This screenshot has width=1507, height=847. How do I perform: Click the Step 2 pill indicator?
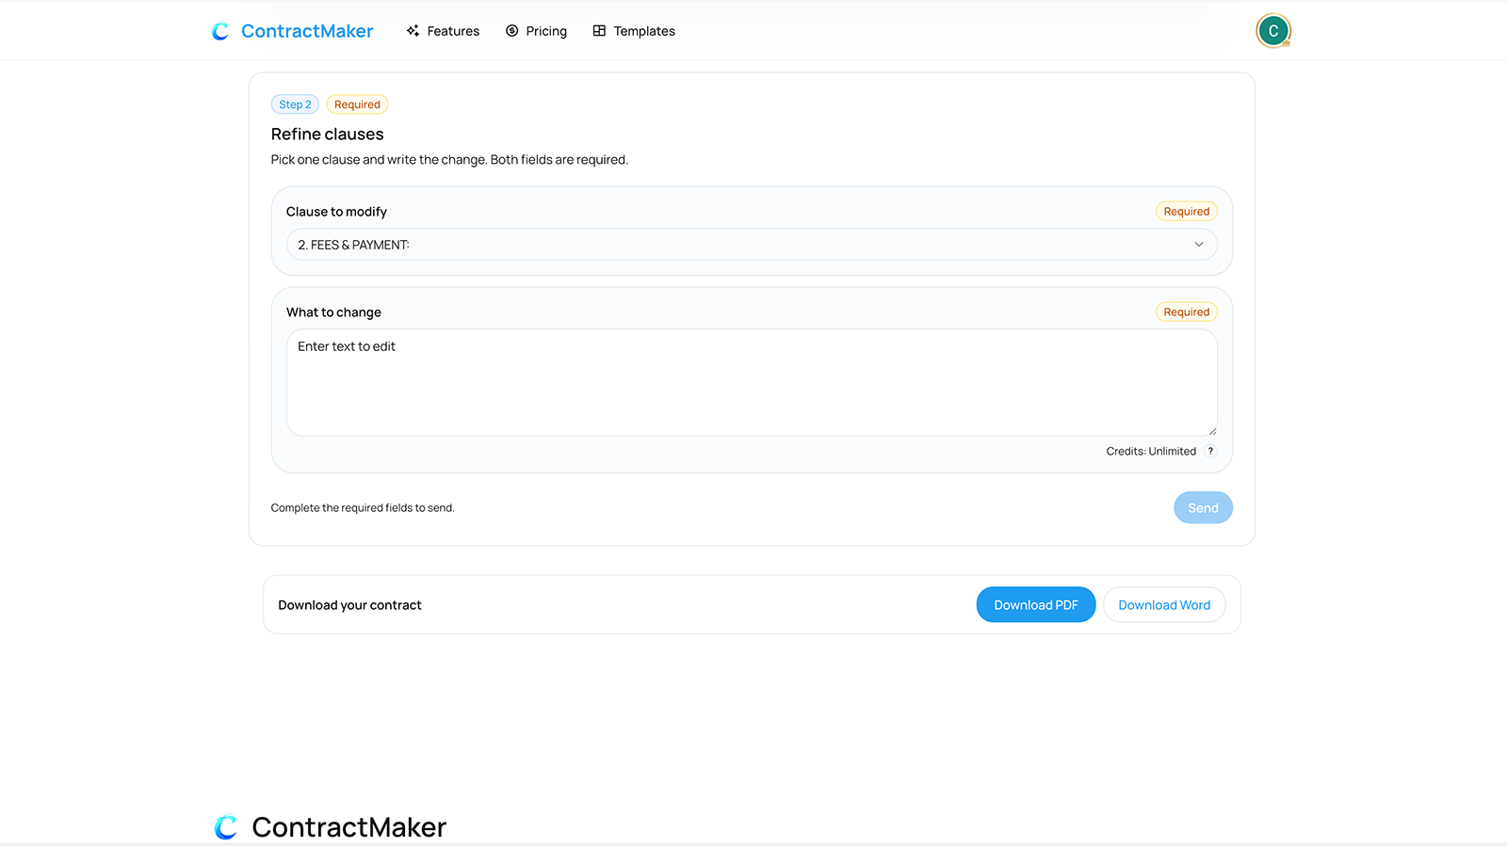[295, 104]
